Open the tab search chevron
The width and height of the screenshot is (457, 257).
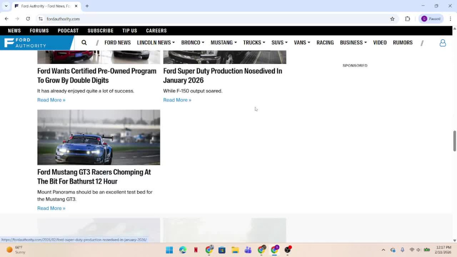6,6
